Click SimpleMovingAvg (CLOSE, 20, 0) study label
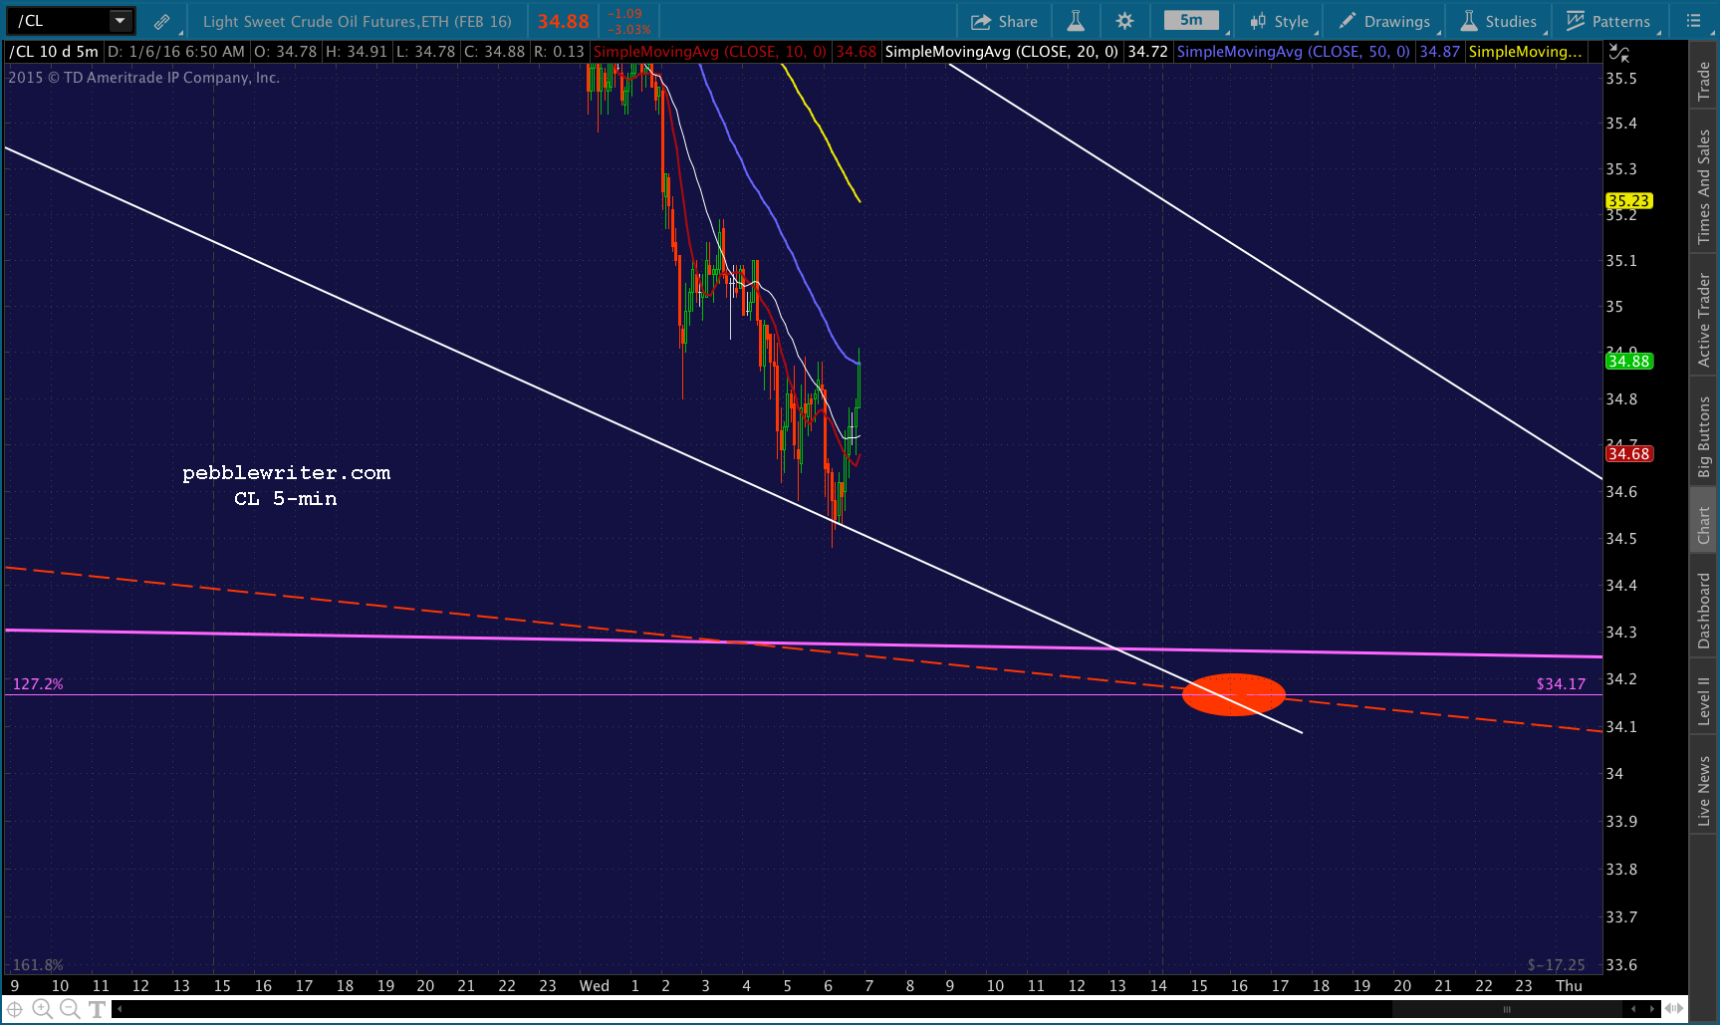 (x=1001, y=52)
